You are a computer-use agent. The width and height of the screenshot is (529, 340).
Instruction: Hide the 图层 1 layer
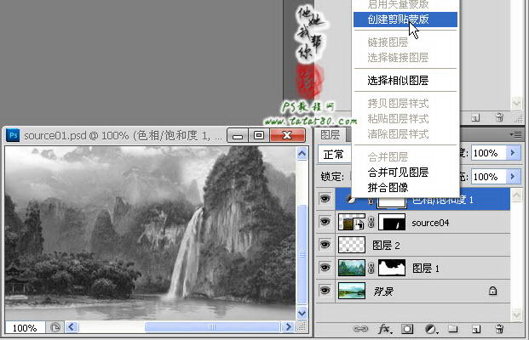point(325,268)
